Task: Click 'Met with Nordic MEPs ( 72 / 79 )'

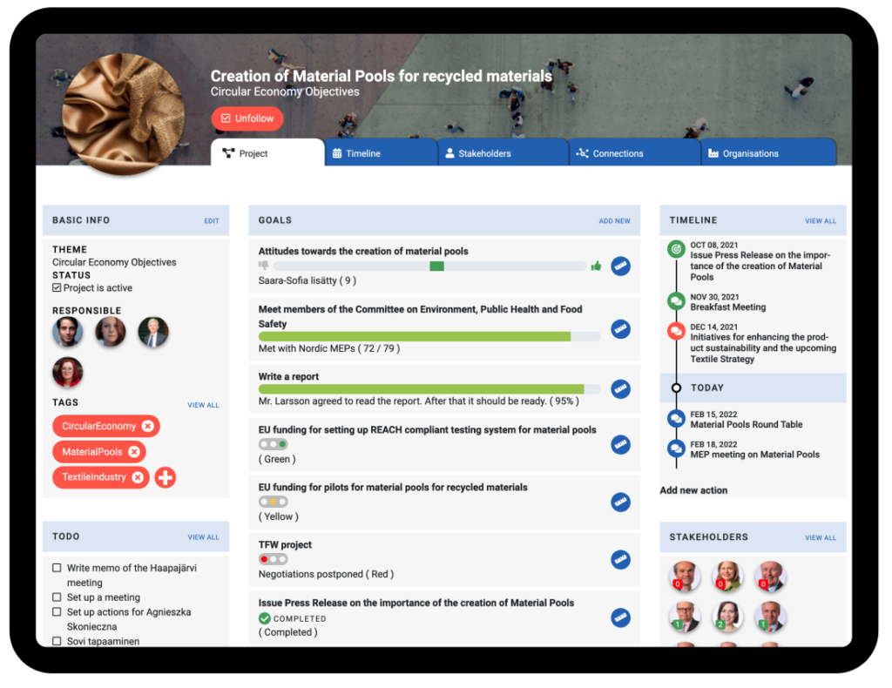Action: (329, 348)
